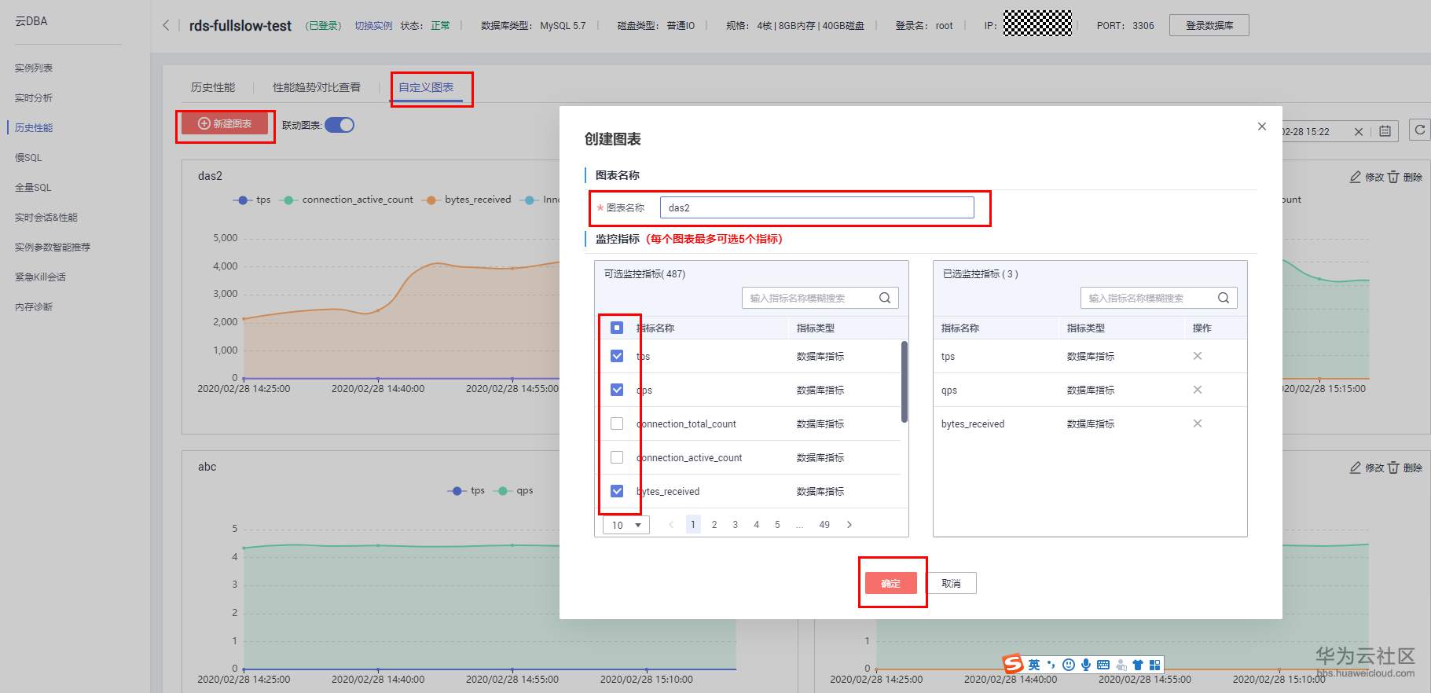Open 实例参数智能推荐 in the sidebar

[53, 247]
